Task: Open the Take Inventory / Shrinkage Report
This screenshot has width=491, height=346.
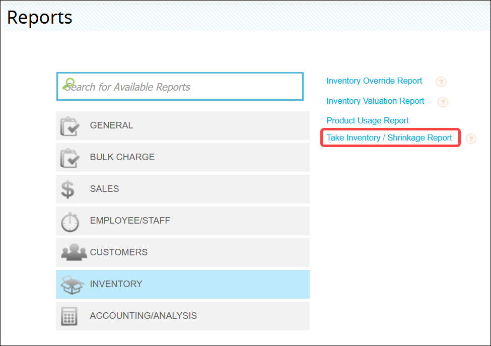Action: click(390, 137)
